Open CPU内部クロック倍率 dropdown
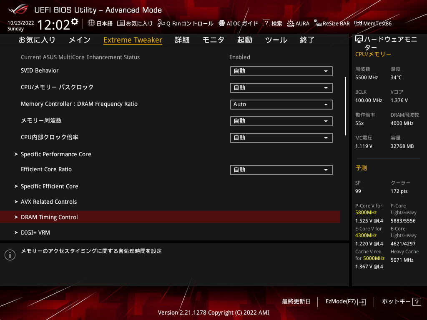This screenshot has height=320, width=427. [281, 137]
